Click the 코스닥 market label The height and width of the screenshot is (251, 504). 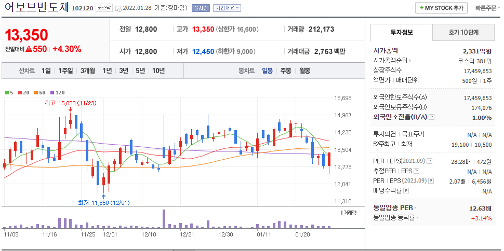click(104, 8)
